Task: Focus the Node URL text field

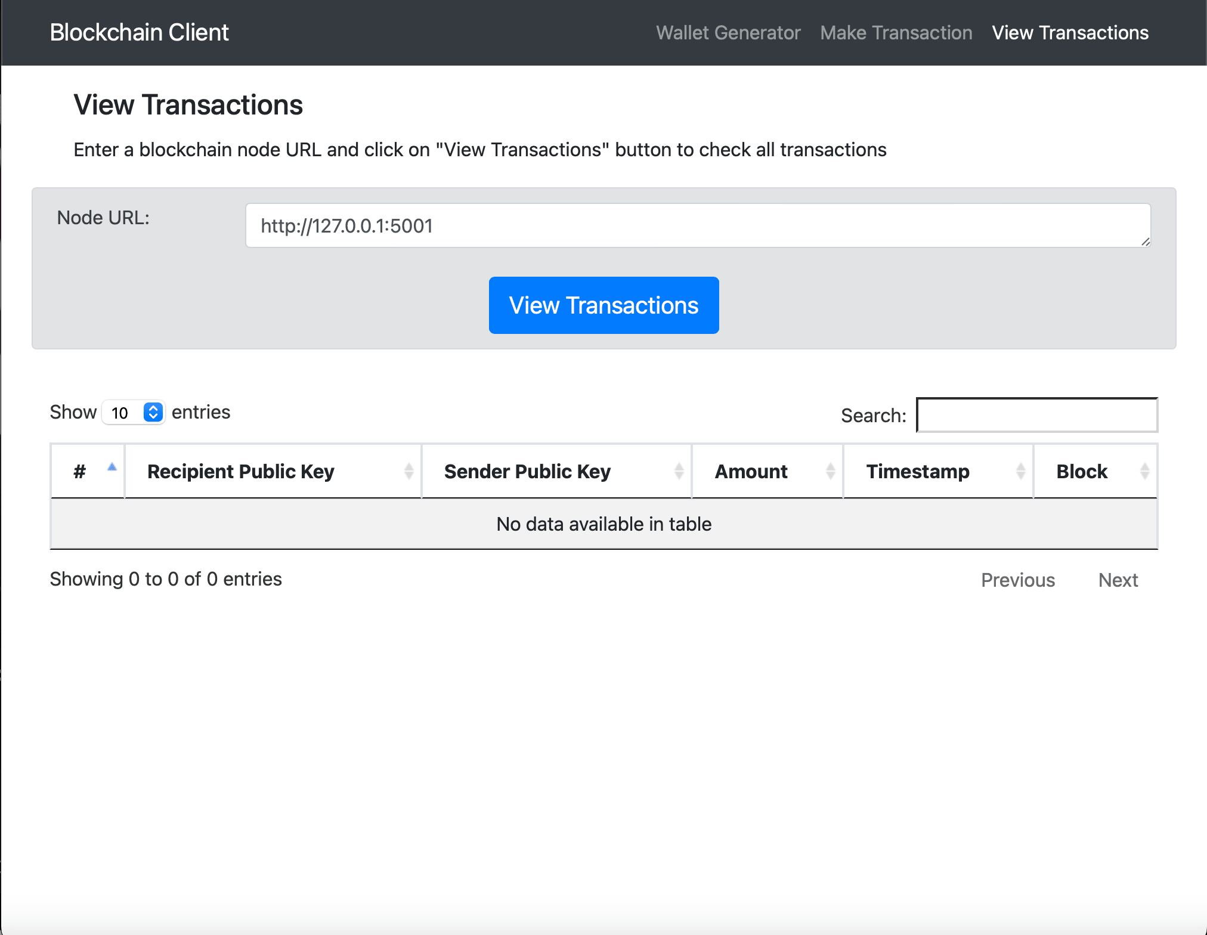Action: click(x=697, y=226)
